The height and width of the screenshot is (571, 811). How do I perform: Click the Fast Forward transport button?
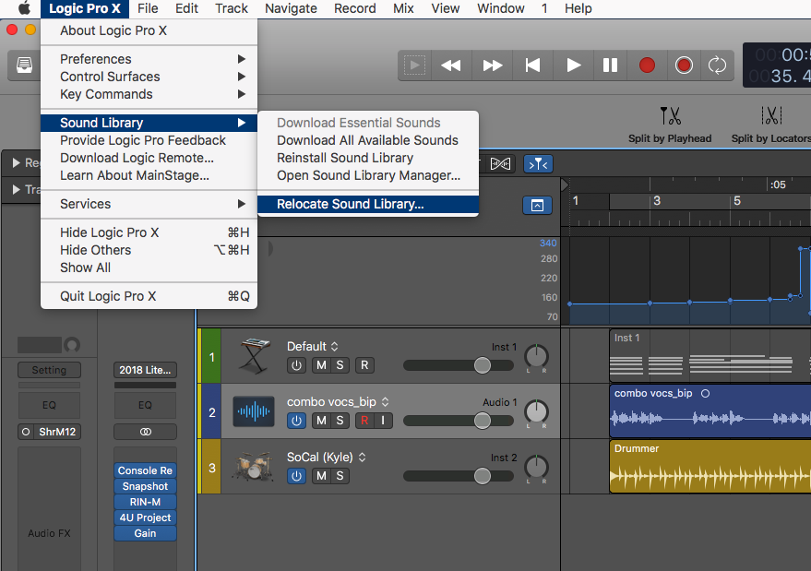[492, 65]
